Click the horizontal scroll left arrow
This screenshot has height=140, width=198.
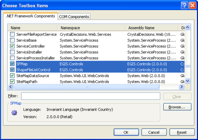11,87
